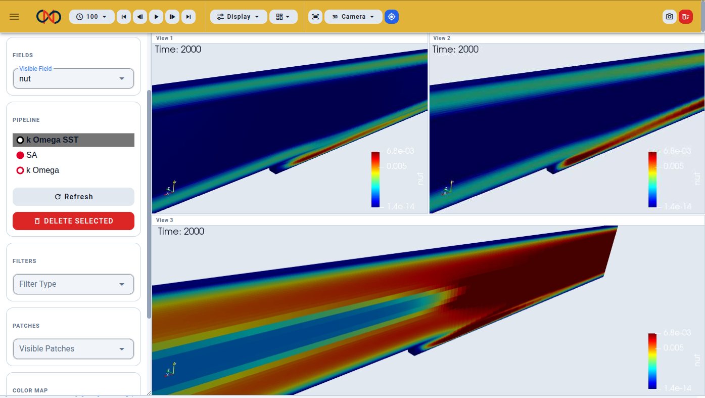The image size is (705, 398).
Task: Click the page's right-edge vertical scrollbar
Action: pos(702,16)
